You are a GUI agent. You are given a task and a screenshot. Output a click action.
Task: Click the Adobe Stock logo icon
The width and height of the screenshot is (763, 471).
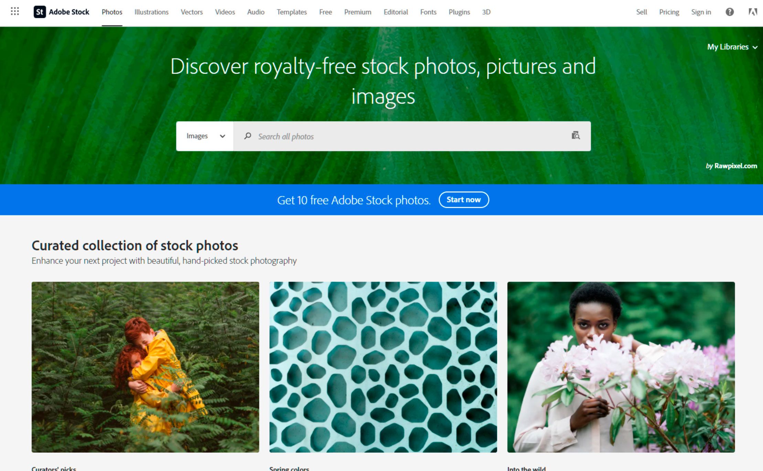tap(39, 12)
